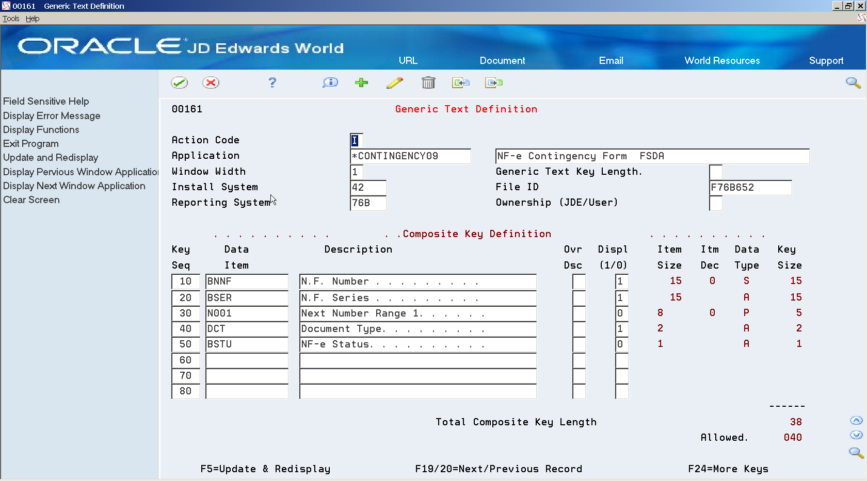Click the N.F. Series description field
Screen dimensions: 867x482
(418, 298)
